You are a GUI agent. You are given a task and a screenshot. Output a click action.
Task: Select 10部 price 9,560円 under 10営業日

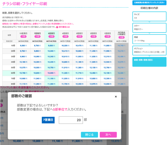click(x=23, y=46)
